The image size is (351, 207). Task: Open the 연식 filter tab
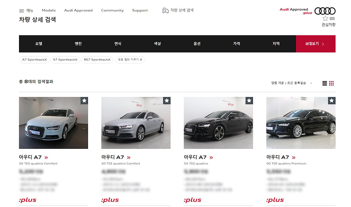tap(118, 44)
